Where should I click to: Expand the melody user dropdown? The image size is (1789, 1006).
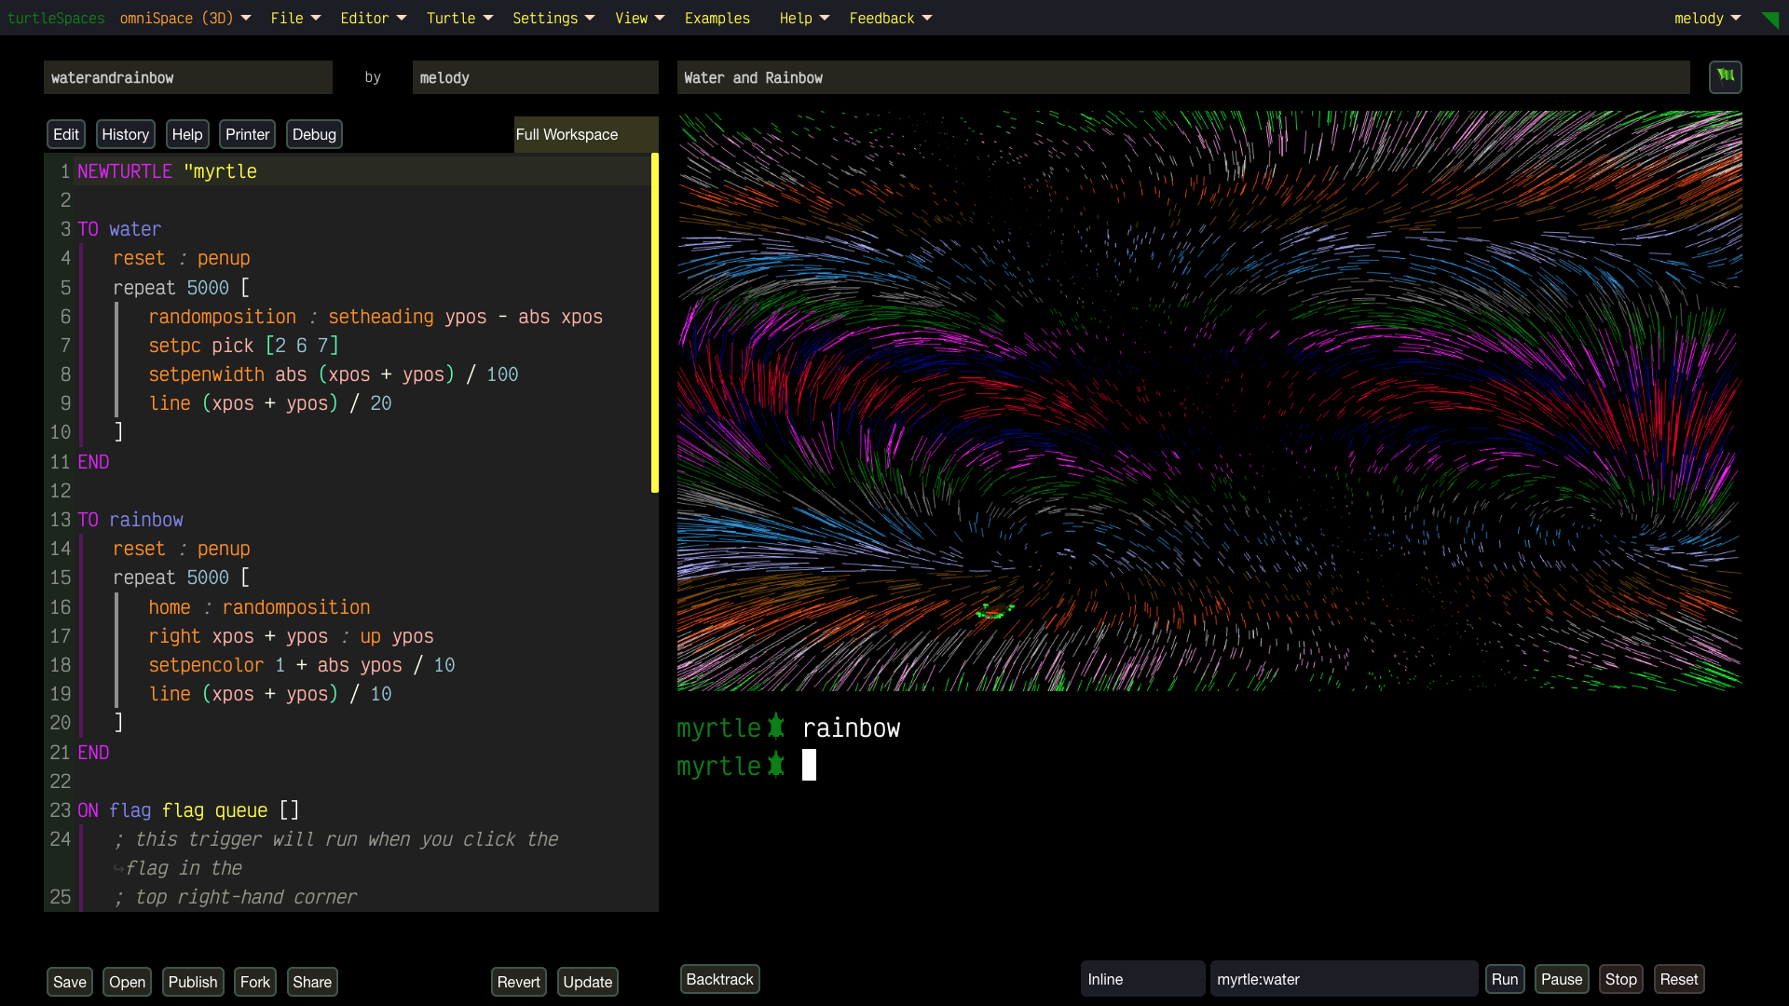coord(1707,19)
